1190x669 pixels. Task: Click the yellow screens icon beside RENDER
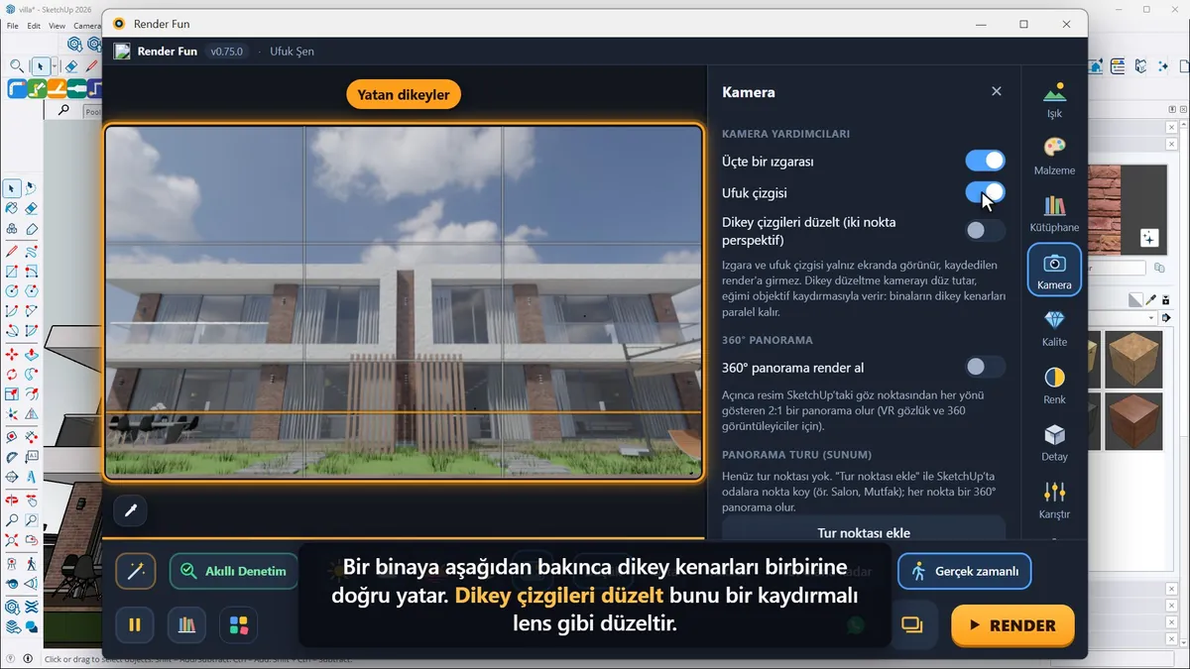click(x=912, y=624)
